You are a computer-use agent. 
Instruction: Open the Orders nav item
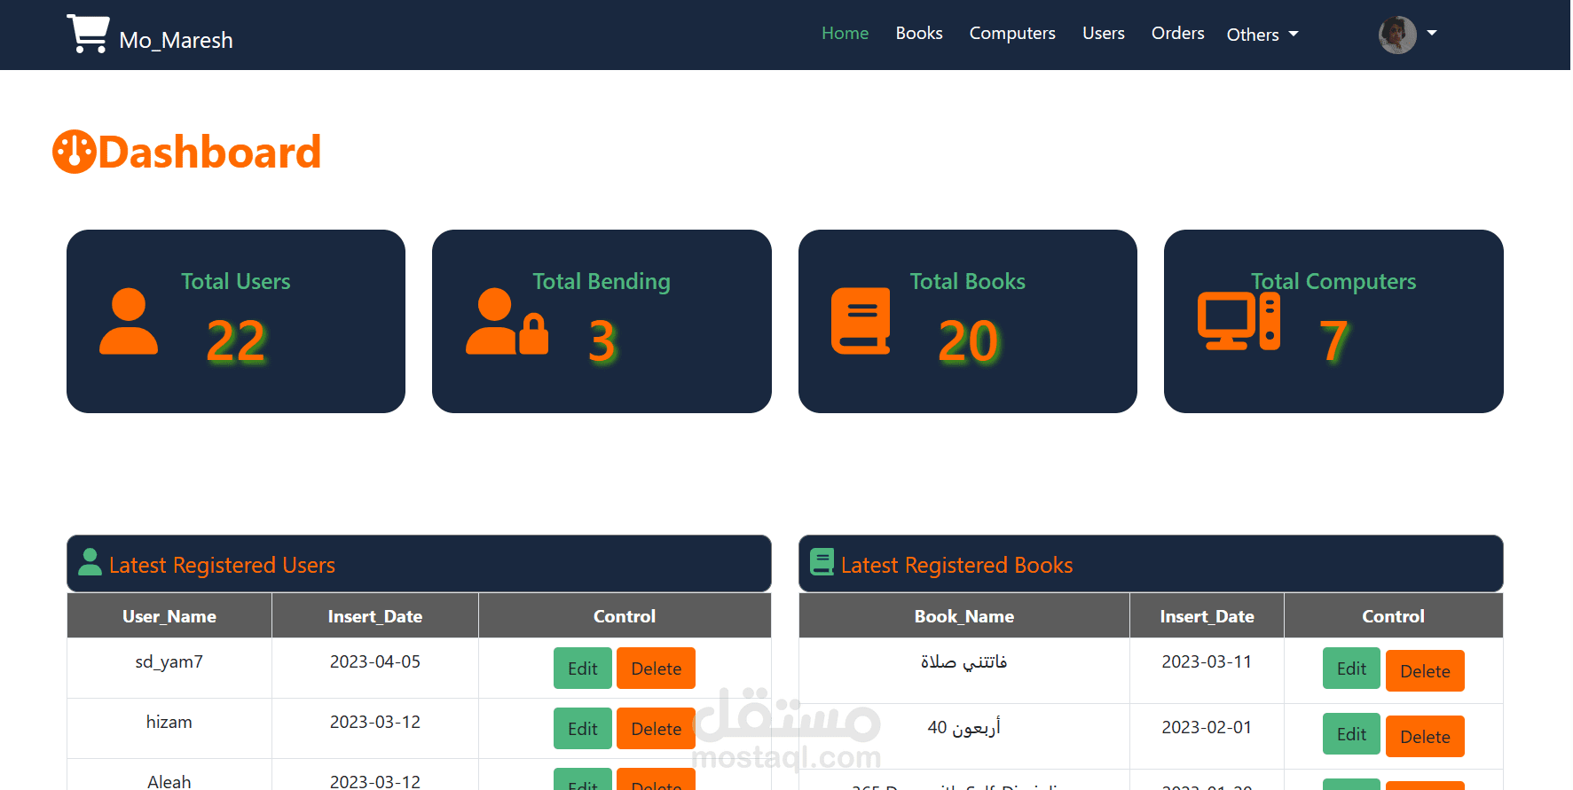[x=1178, y=33]
